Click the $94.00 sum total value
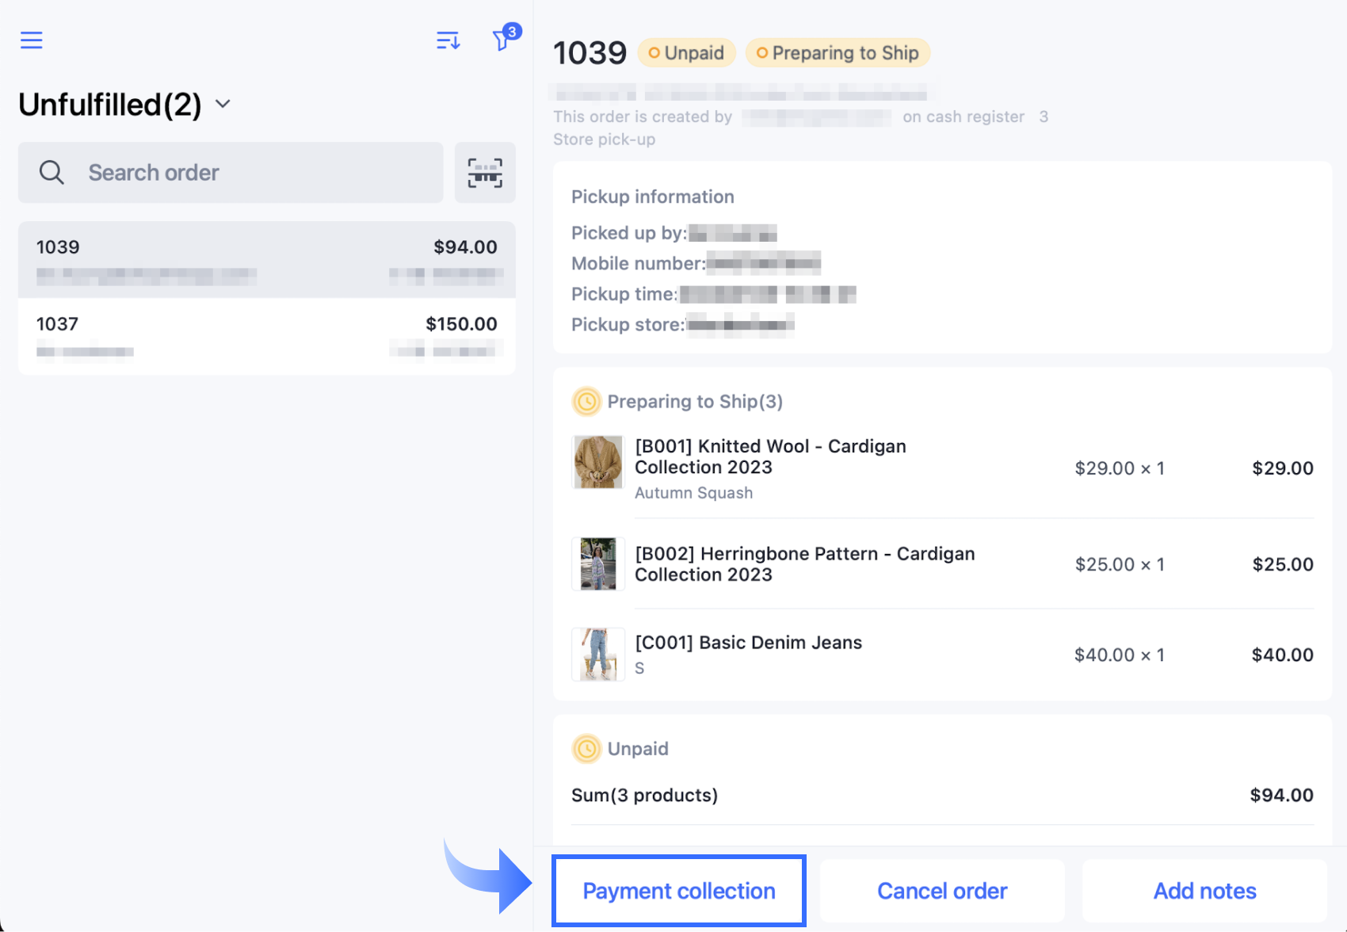 coord(1282,795)
